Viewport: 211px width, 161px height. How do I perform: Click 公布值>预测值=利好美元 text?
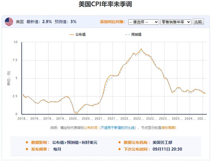[x=75, y=142]
